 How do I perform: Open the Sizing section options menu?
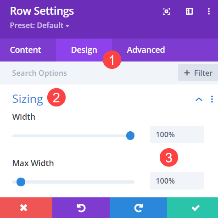(212, 99)
